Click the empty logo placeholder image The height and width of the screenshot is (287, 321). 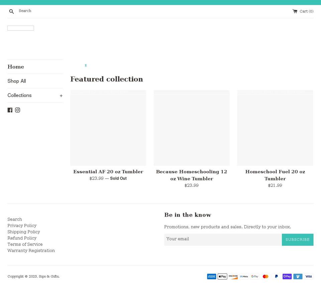coord(21,28)
